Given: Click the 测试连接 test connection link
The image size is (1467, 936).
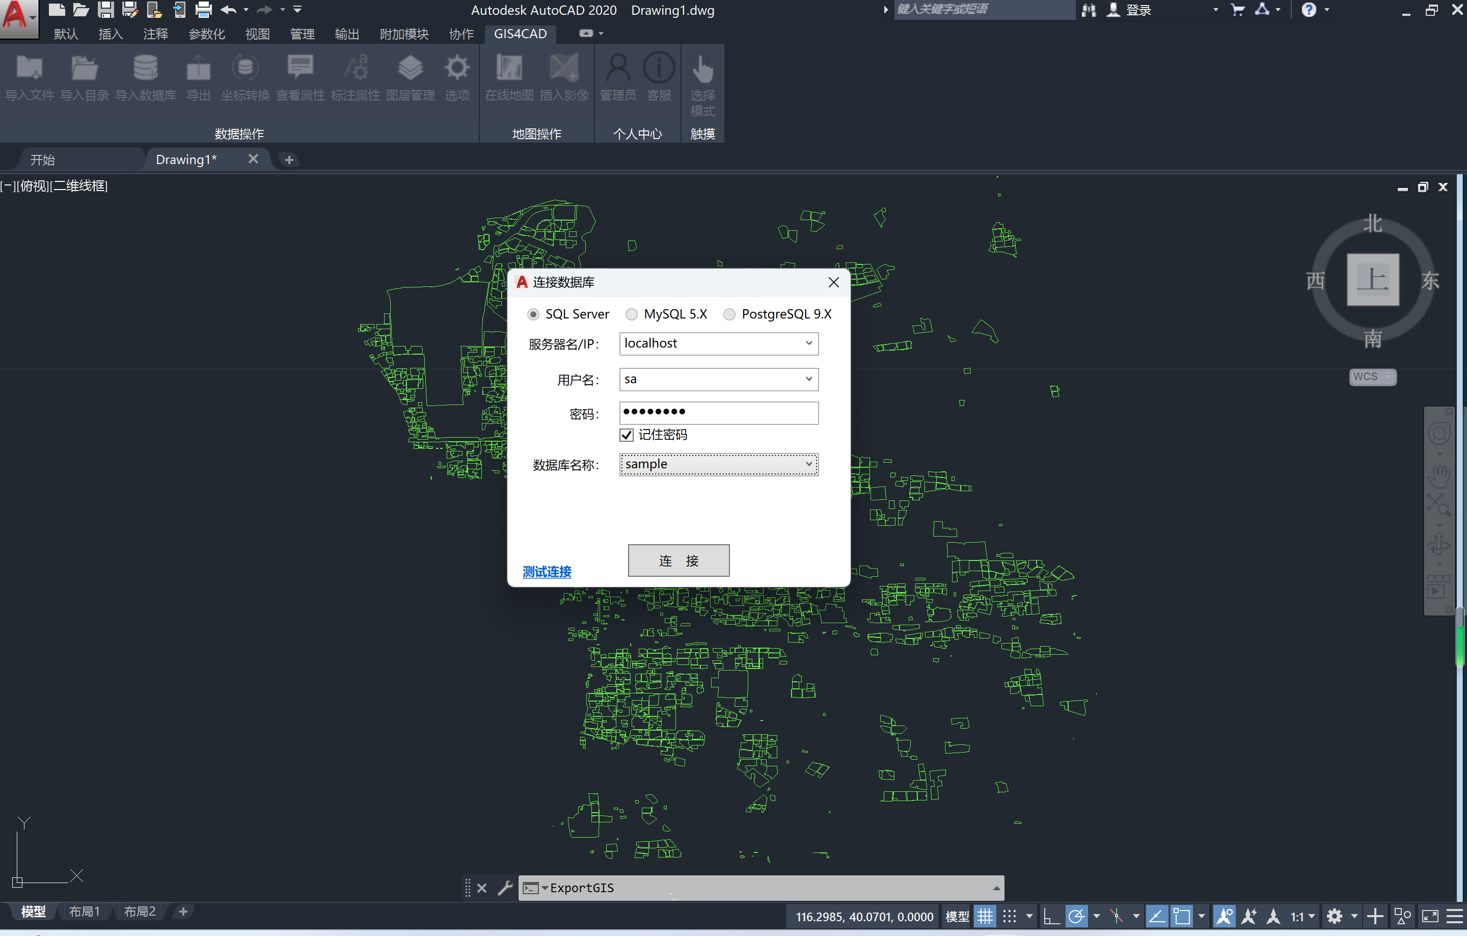Looking at the screenshot, I should click(x=547, y=572).
